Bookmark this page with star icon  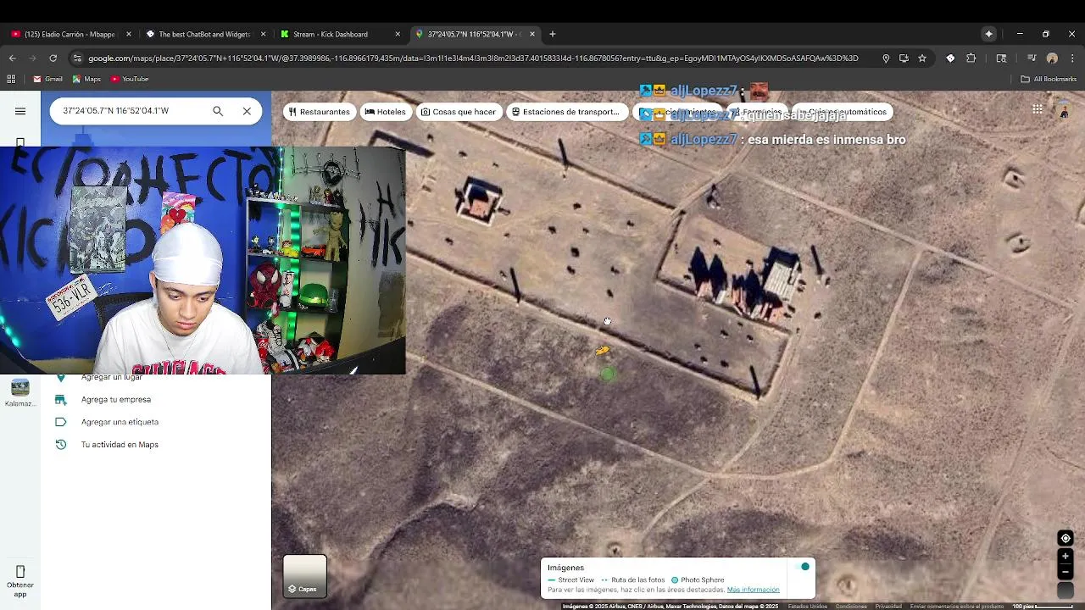click(x=922, y=58)
